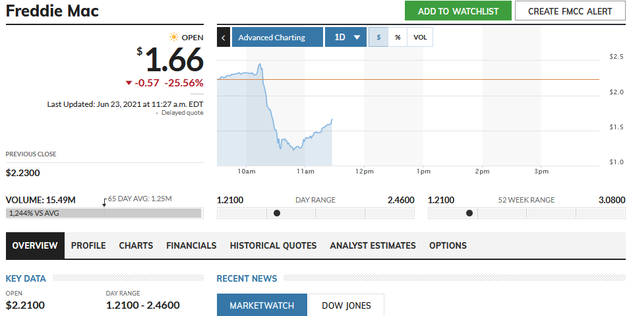Click the 65 Day Avg arrow marker

[x=104, y=203]
